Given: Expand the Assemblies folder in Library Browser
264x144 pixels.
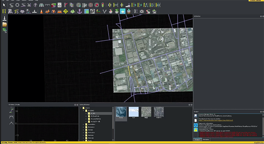Looking at the screenshot, I should pos(83,125).
